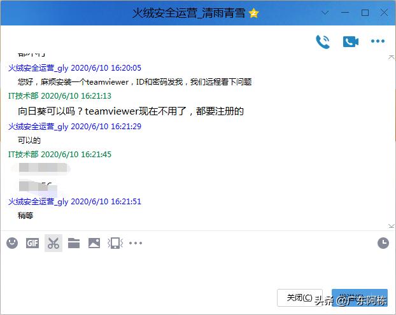Click sender header at 16:21:29
This screenshot has width=396, height=315.
74,126
